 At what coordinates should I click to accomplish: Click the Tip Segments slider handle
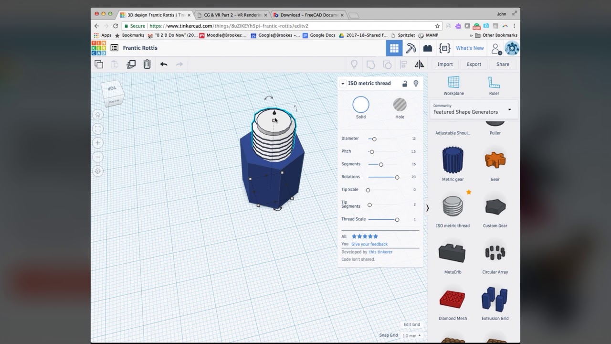(369, 205)
